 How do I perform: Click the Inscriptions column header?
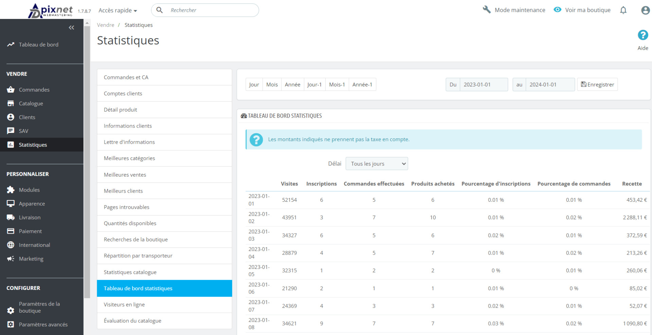pyautogui.click(x=322, y=184)
